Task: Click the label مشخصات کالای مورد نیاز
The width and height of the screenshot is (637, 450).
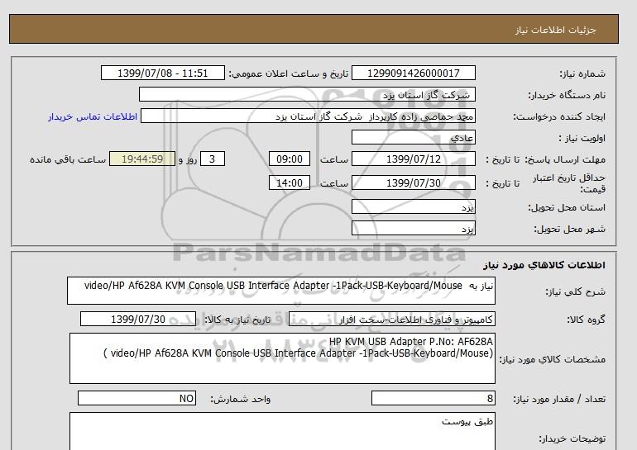Action: [553, 359]
